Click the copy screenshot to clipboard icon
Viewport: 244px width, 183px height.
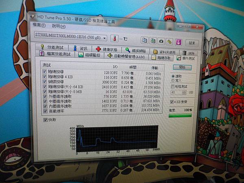(153, 41)
